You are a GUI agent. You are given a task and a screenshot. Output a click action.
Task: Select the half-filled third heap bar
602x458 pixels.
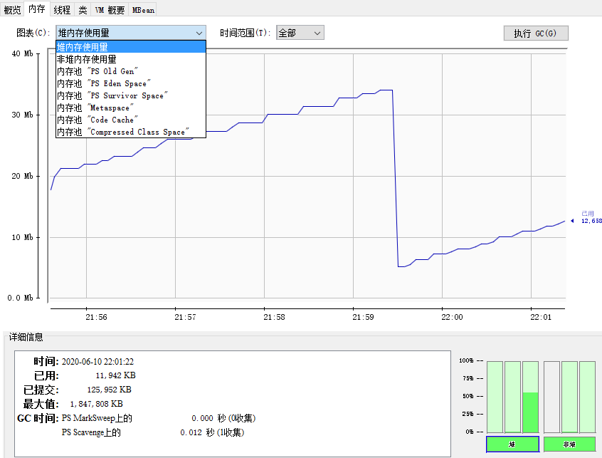pyautogui.click(x=531, y=397)
